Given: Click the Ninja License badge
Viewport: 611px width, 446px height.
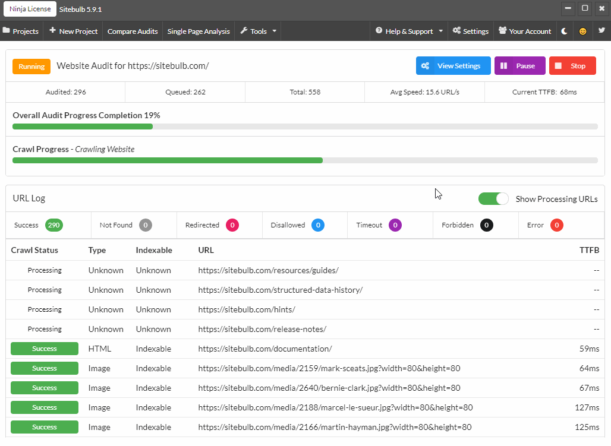Looking at the screenshot, I should pyautogui.click(x=30, y=9).
